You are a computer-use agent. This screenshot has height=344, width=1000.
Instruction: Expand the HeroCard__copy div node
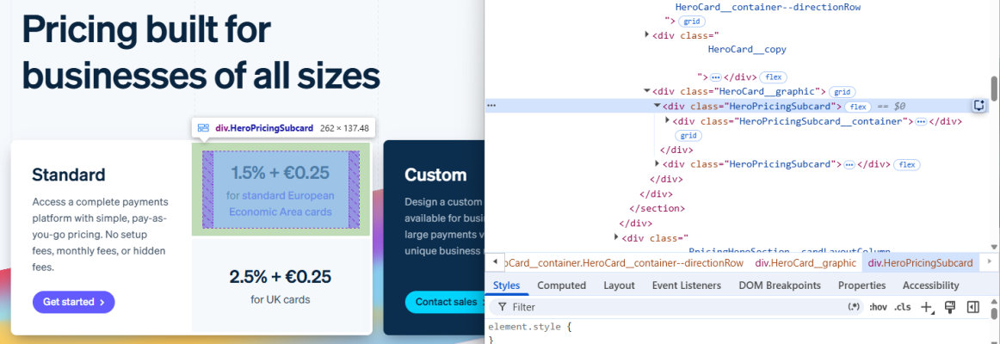[x=647, y=34]
